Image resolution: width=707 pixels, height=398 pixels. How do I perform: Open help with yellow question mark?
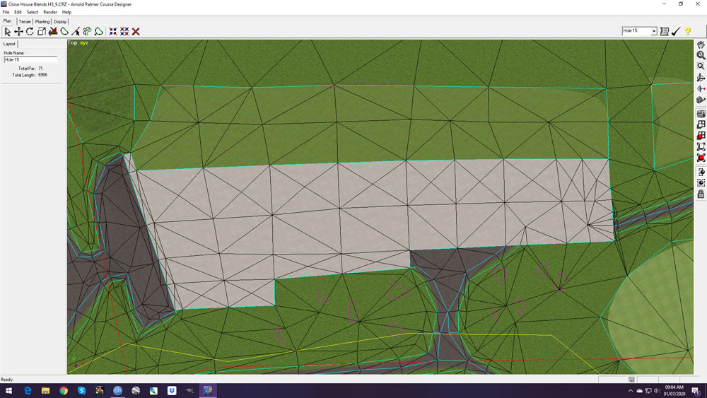[688, 32]
